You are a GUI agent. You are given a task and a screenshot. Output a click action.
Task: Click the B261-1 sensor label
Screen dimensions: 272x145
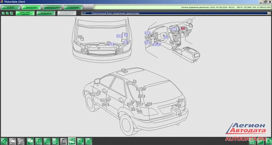click(120, 50)
